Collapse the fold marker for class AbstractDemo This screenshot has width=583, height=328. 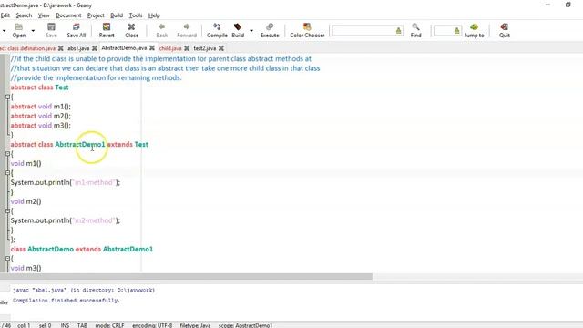tap(7, 258)
